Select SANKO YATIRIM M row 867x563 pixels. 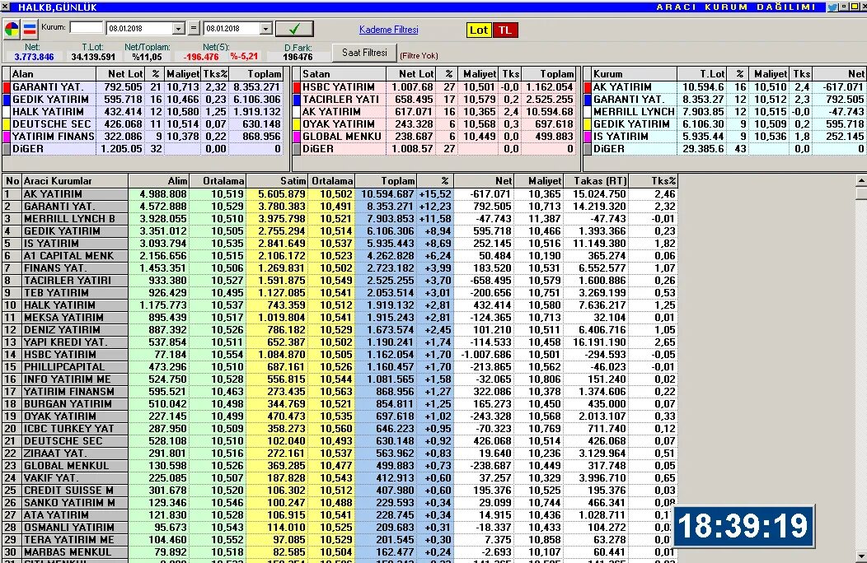point(340,503)
